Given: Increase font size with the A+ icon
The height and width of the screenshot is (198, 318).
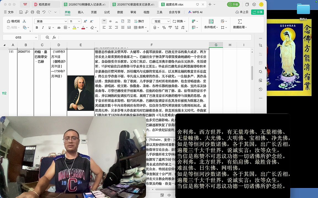Looking at the screenshot, I should (x=85, y=21).
